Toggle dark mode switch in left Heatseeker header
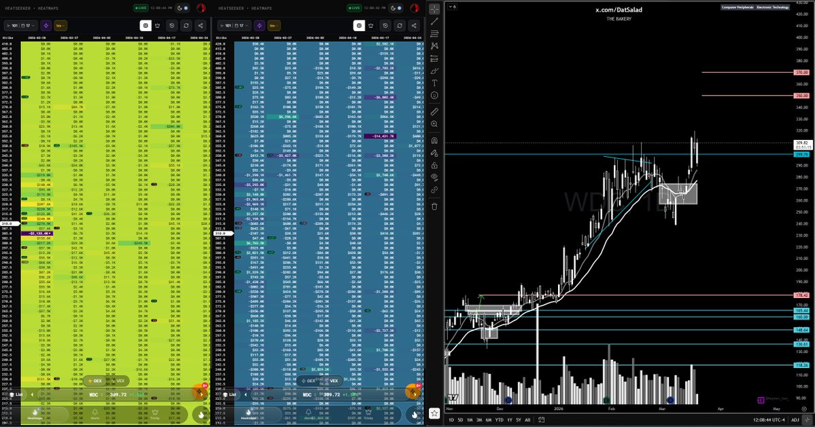 coord(182,8)
